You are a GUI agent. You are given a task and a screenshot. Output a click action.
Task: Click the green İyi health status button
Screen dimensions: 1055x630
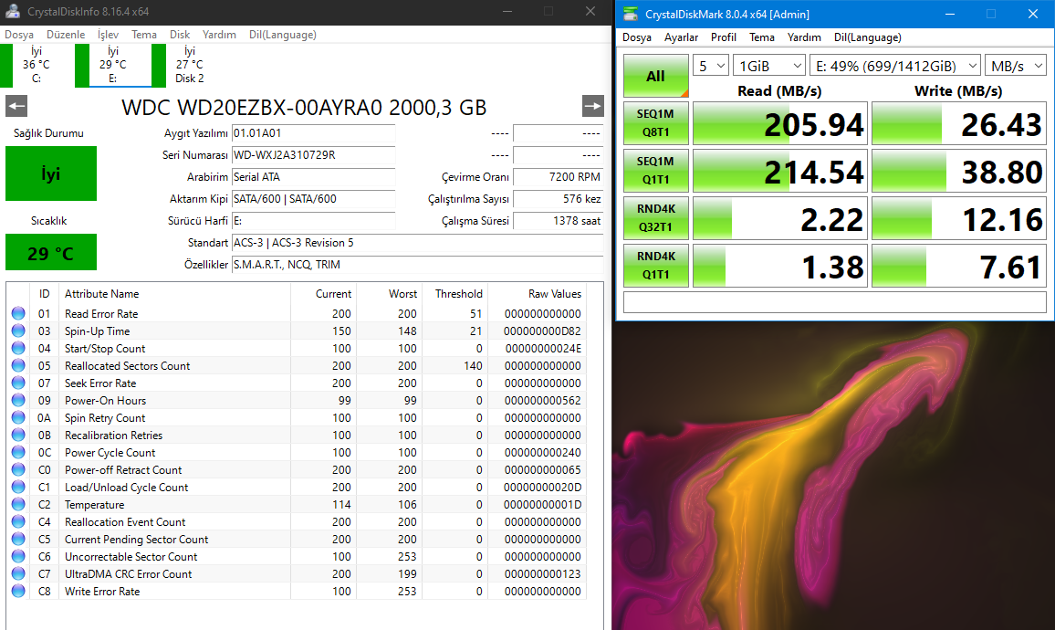[x=51, y=173]
